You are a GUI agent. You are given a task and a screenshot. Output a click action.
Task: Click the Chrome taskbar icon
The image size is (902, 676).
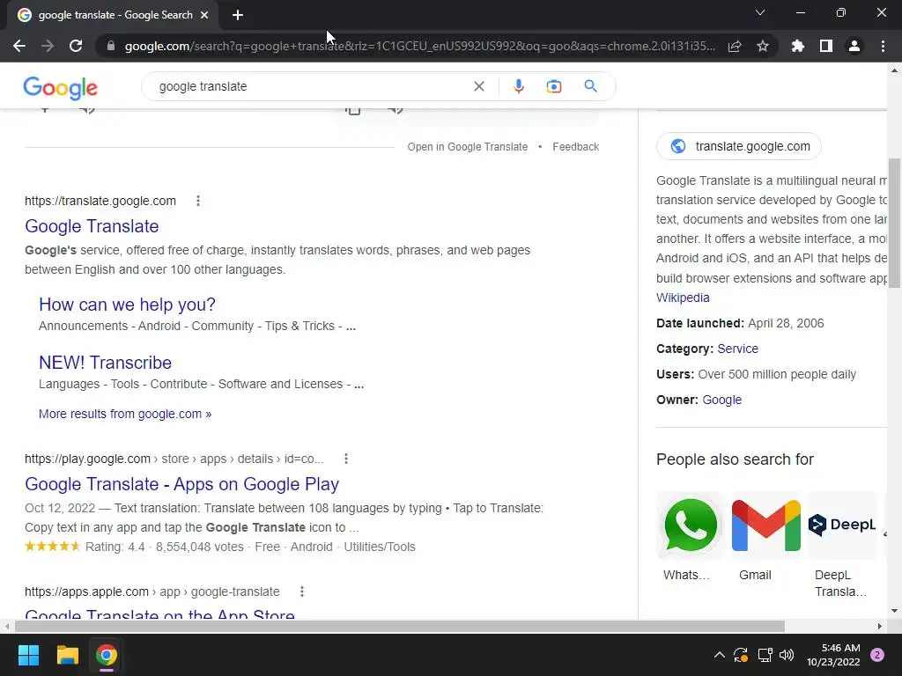point(107,655)
